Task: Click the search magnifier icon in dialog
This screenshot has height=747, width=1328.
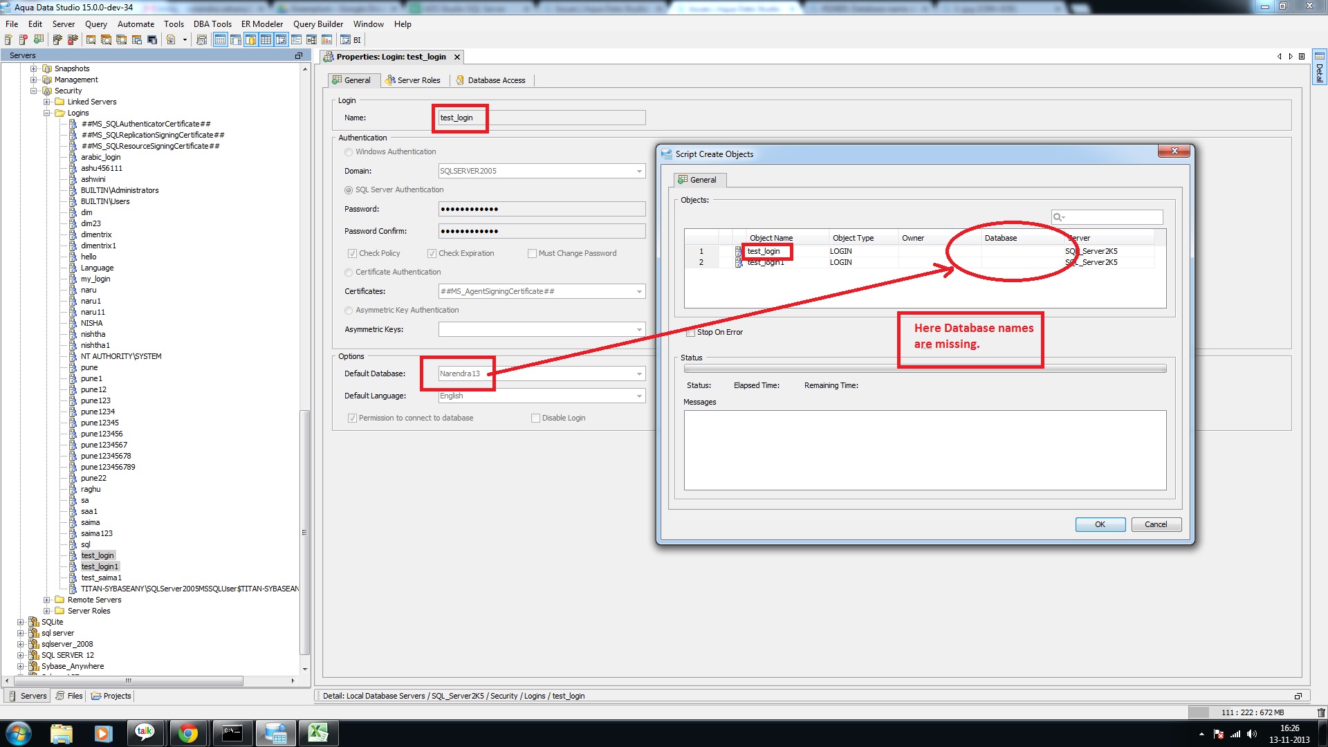Action: (1058, 217)
